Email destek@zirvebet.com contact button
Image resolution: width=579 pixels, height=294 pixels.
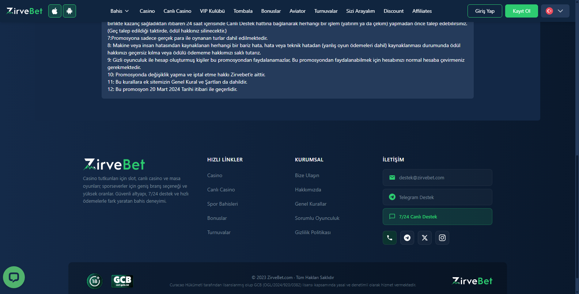[438, 177]
